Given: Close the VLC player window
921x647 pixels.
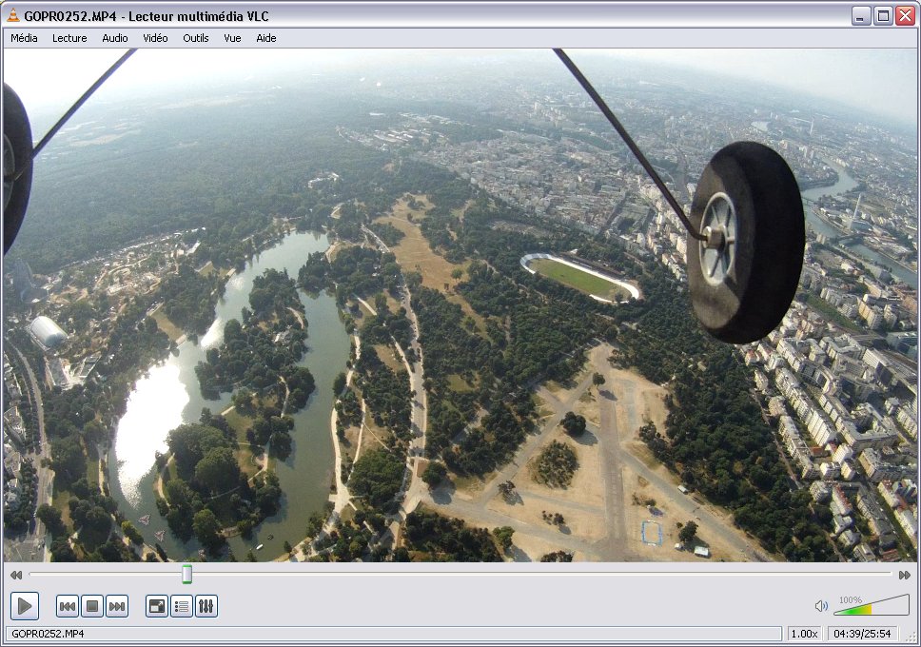Looking at the screenshot, I should [x=905, y=16].
